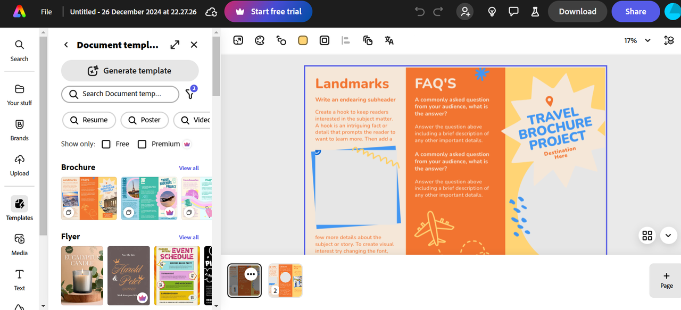Click the Search Document templates field

click(120, 94)
